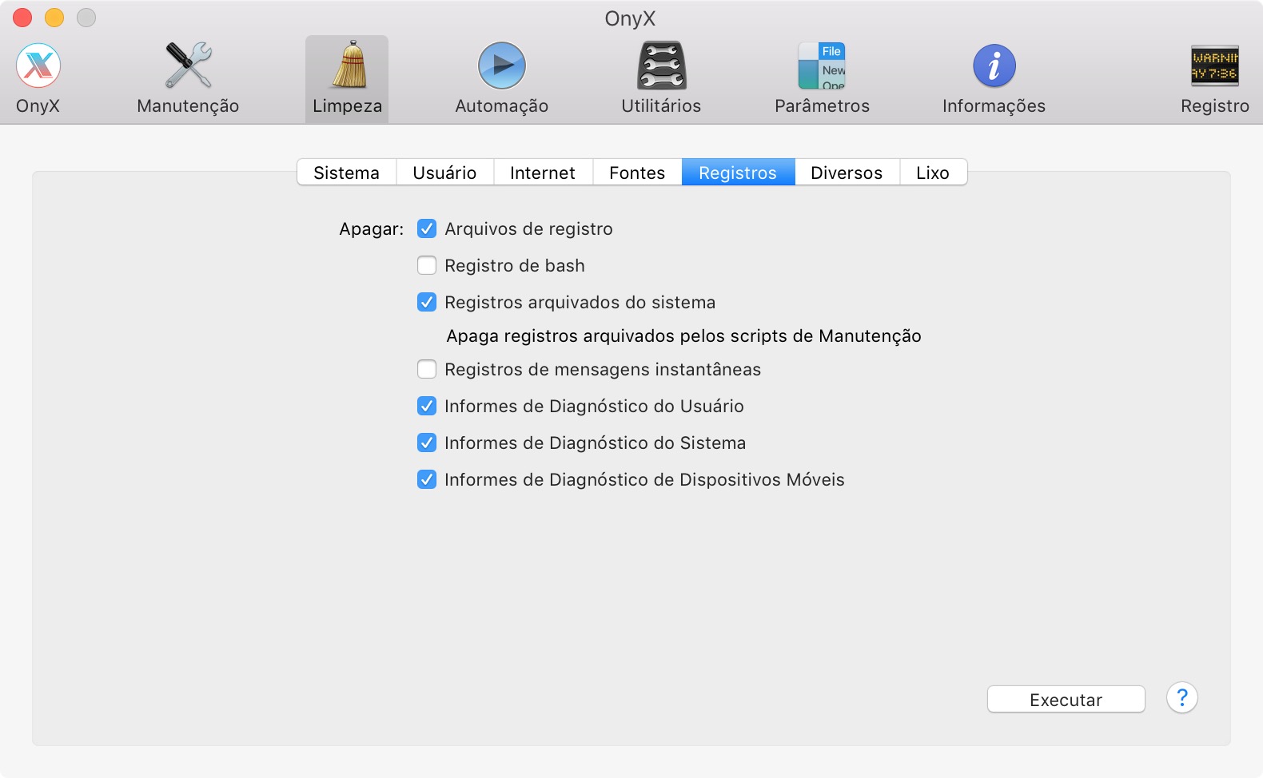
Task: Open Utilitários wrench icon
Action: 661,65
